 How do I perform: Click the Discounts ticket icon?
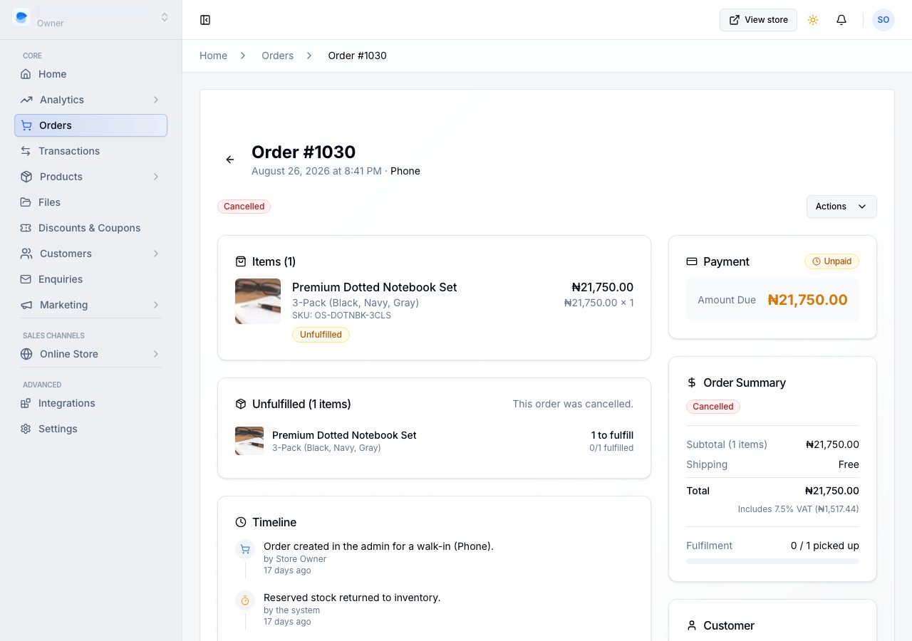26,228
